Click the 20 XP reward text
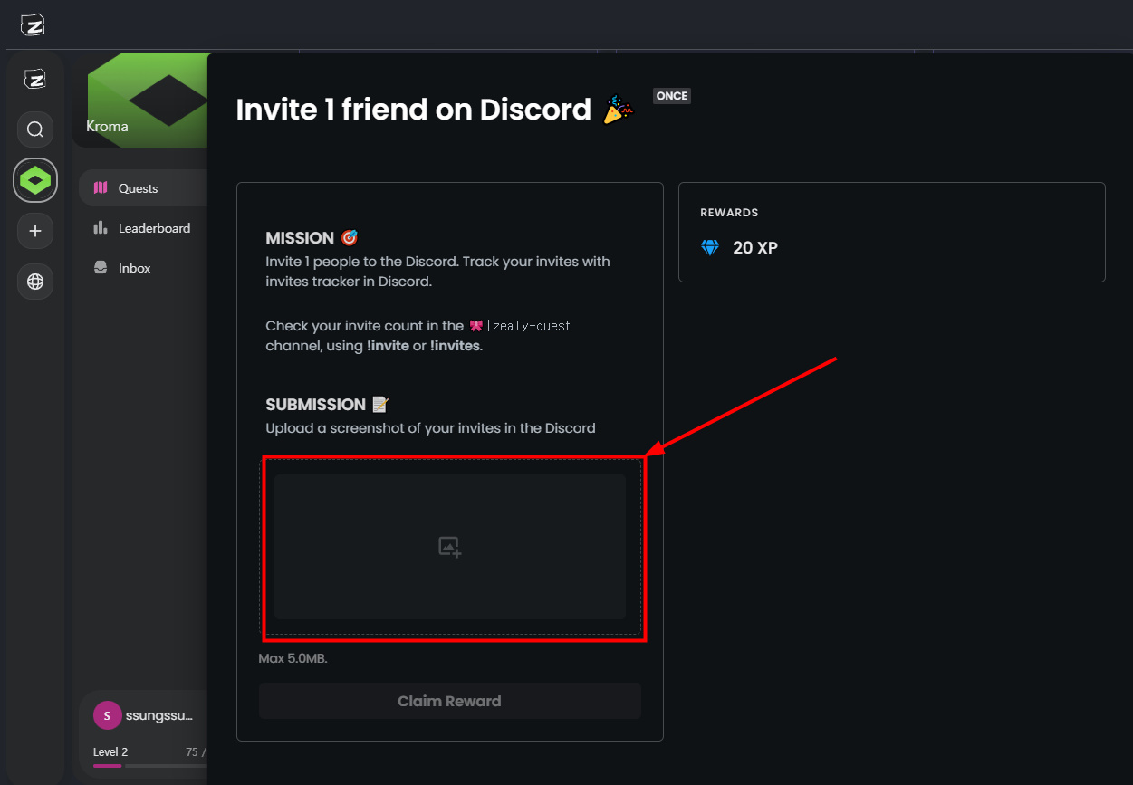Viewport: 1133px width, 785px height. [x=755, y=247]
